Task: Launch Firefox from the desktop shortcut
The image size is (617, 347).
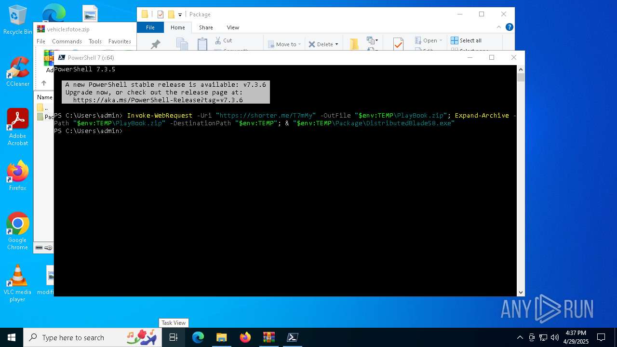Action: [17, 175]
